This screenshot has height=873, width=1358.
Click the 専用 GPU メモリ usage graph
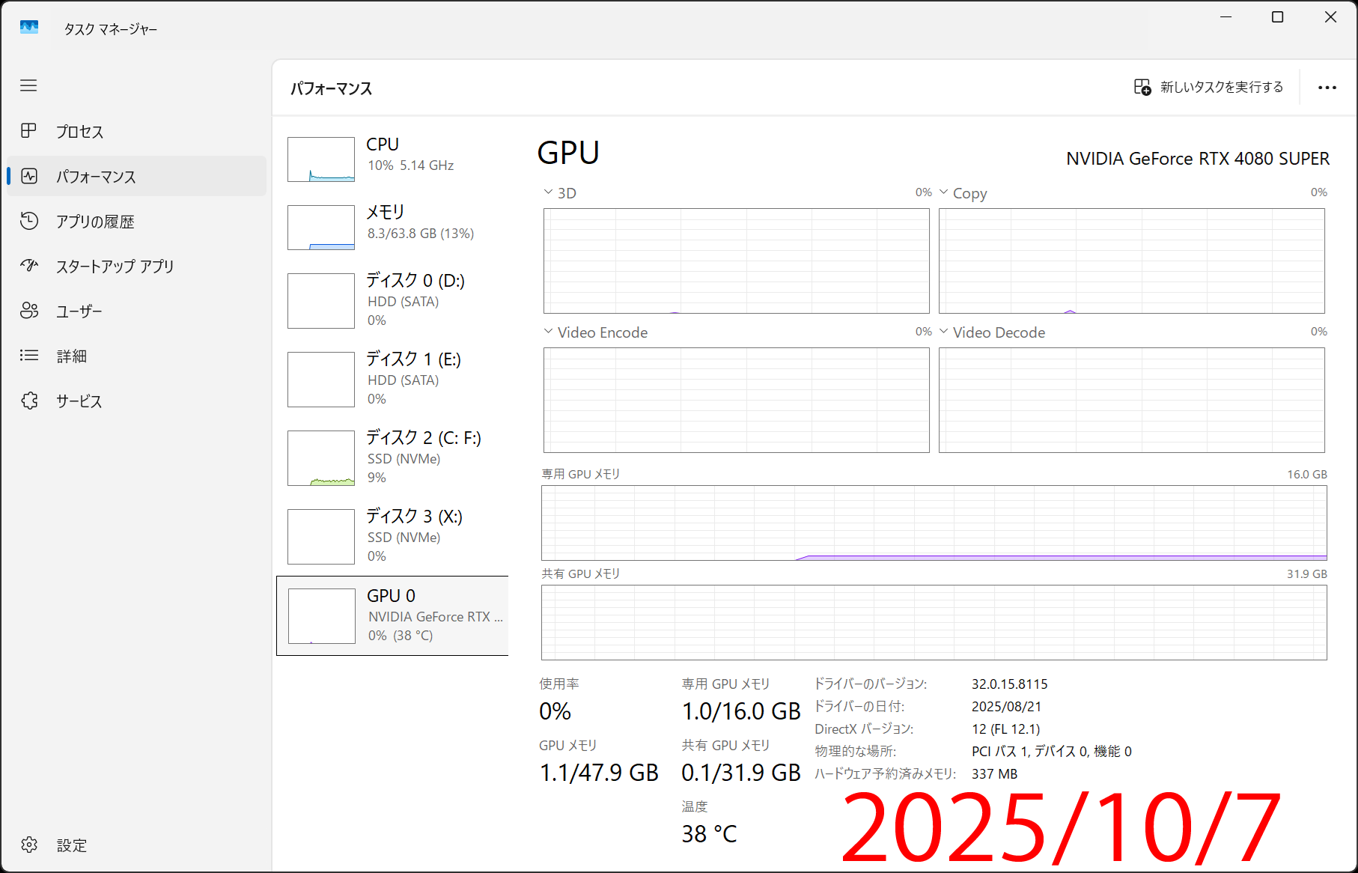pos(934,523)
